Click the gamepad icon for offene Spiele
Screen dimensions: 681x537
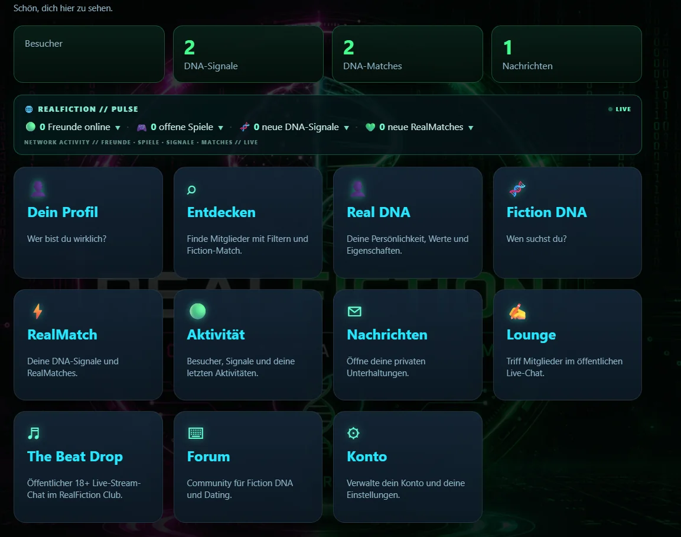coord(142,127)
